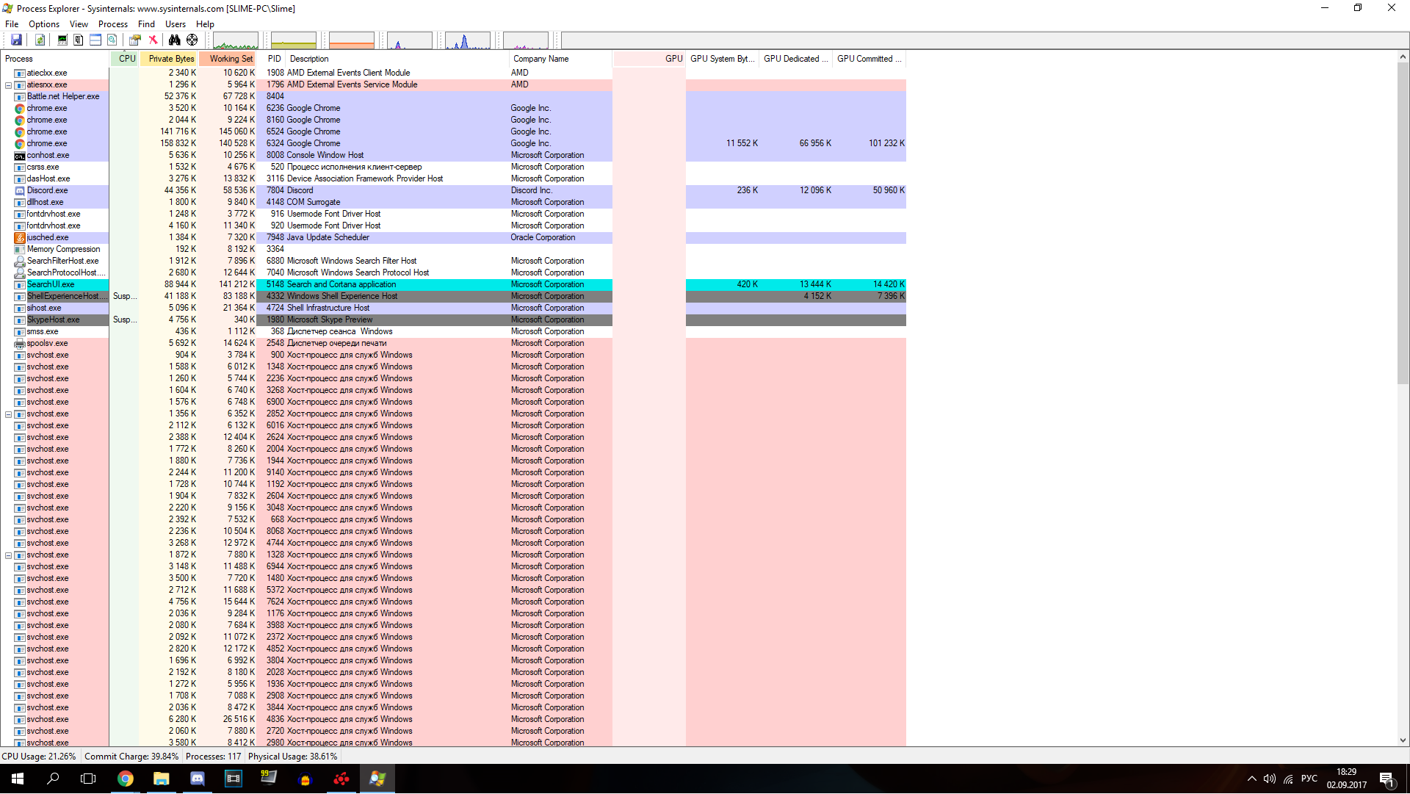Sort by the Working Set column header
Viewport: 1410px width, 794px height.
coord(227,59)
